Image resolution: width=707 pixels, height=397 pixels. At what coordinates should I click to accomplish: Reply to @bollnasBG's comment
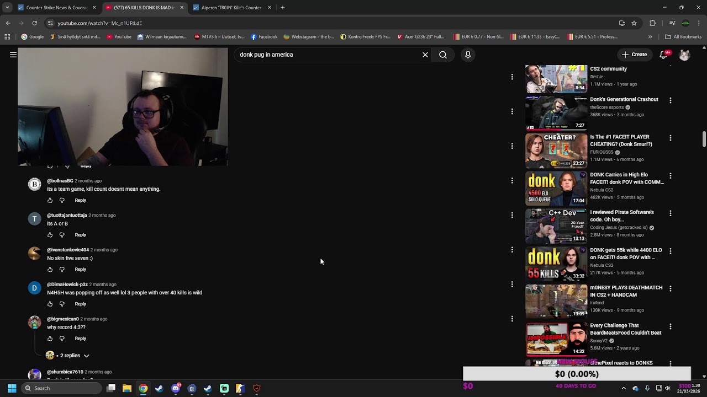(80, 200)
